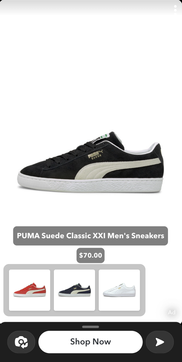Click the toe cap of the black sneaker
This screenshot has height=362, width=182.
click(30, 171)
